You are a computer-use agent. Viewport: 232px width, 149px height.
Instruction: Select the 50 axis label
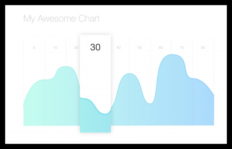point(140,48)
